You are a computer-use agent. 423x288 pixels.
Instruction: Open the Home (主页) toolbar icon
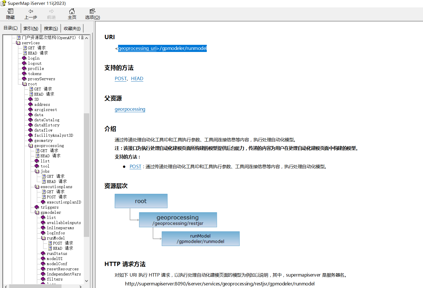tap(72, 11)
